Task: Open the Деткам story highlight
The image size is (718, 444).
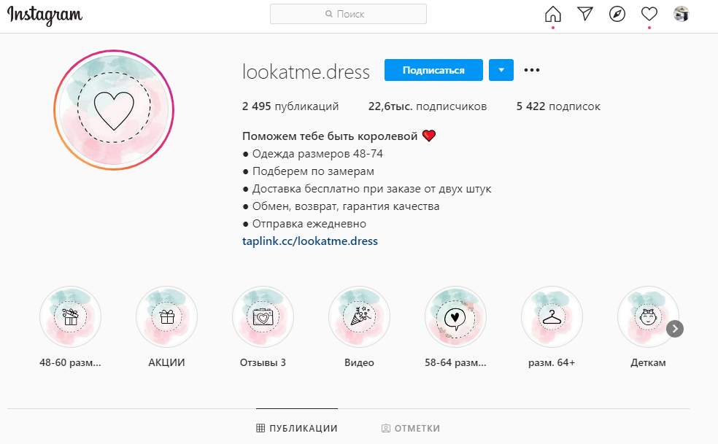Action: coord(648,317)
